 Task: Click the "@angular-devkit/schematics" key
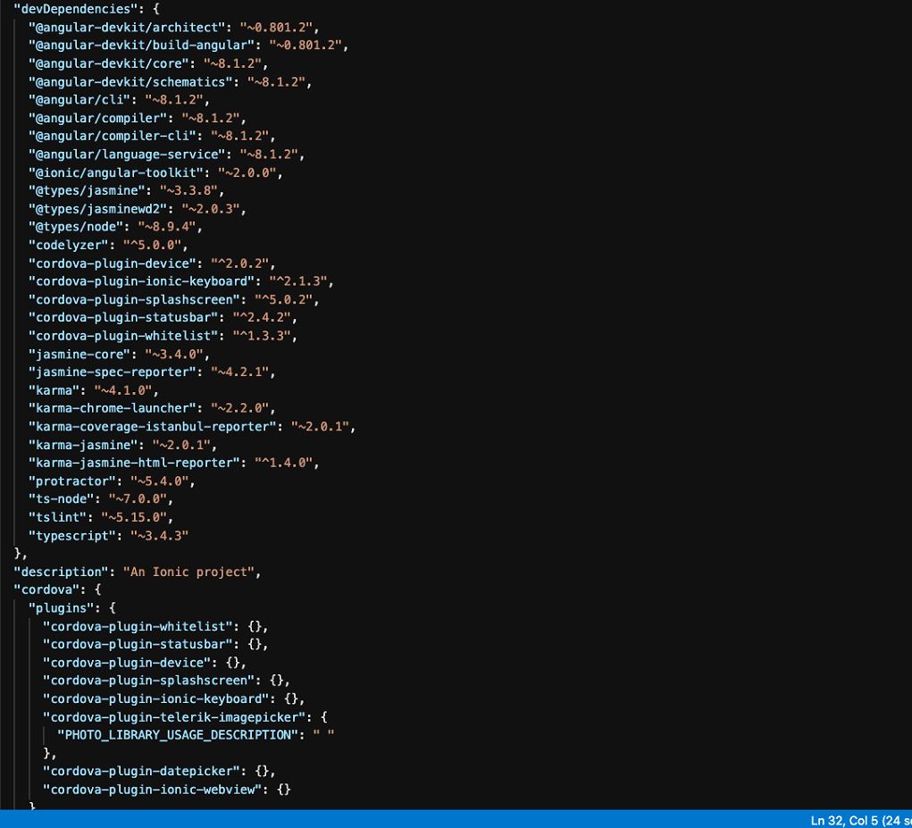pos(130,82)
